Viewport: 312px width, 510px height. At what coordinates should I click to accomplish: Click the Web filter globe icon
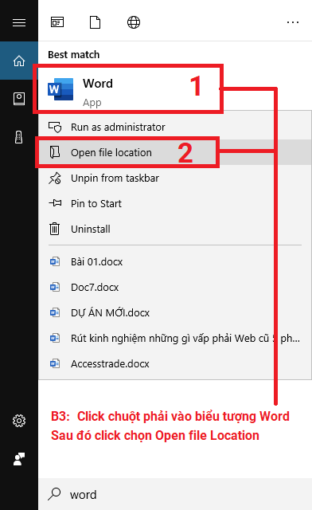point(134,22)
